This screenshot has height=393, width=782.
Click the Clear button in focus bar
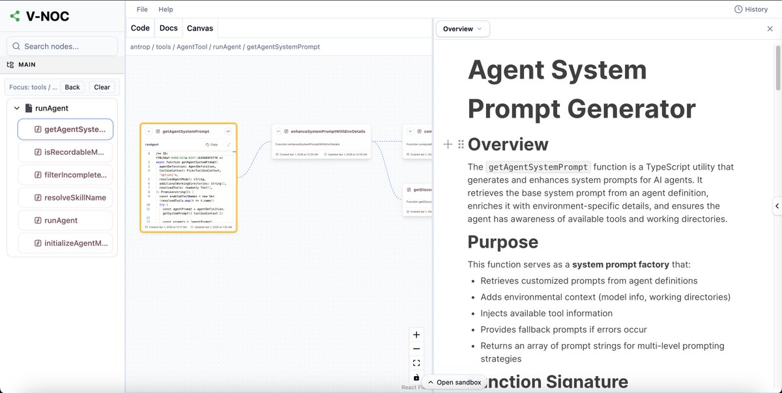(102, 87)
